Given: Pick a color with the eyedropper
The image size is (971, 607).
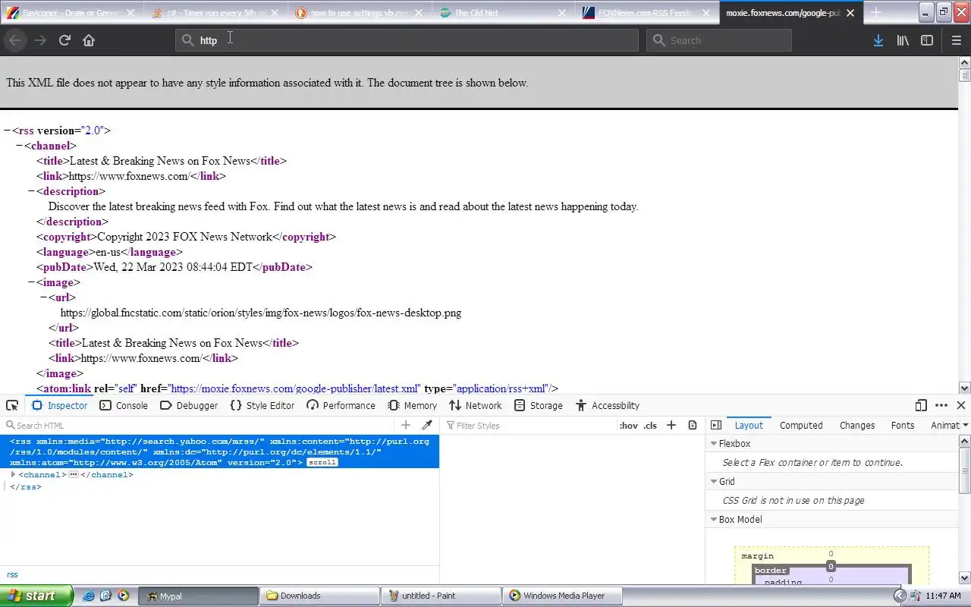Looking at the screenshot, I should point(427,425).
